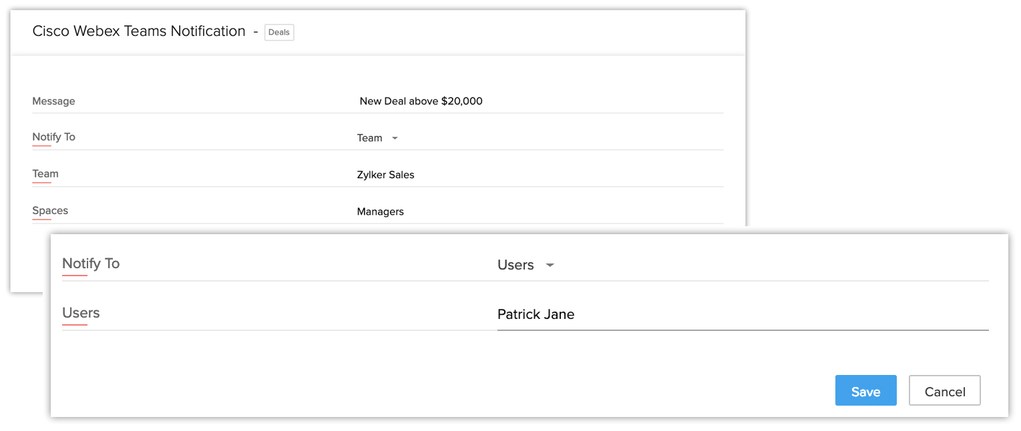
Task: Click the blank area left of Save button
Action: [x=467, y=391]
